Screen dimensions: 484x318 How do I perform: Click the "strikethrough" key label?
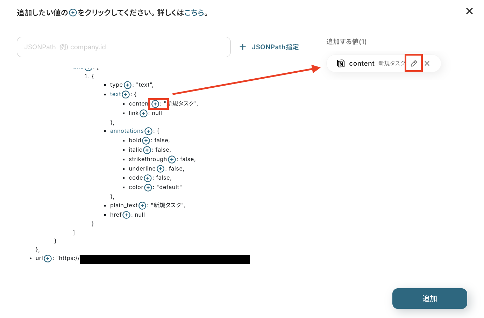tap(148, 159)
